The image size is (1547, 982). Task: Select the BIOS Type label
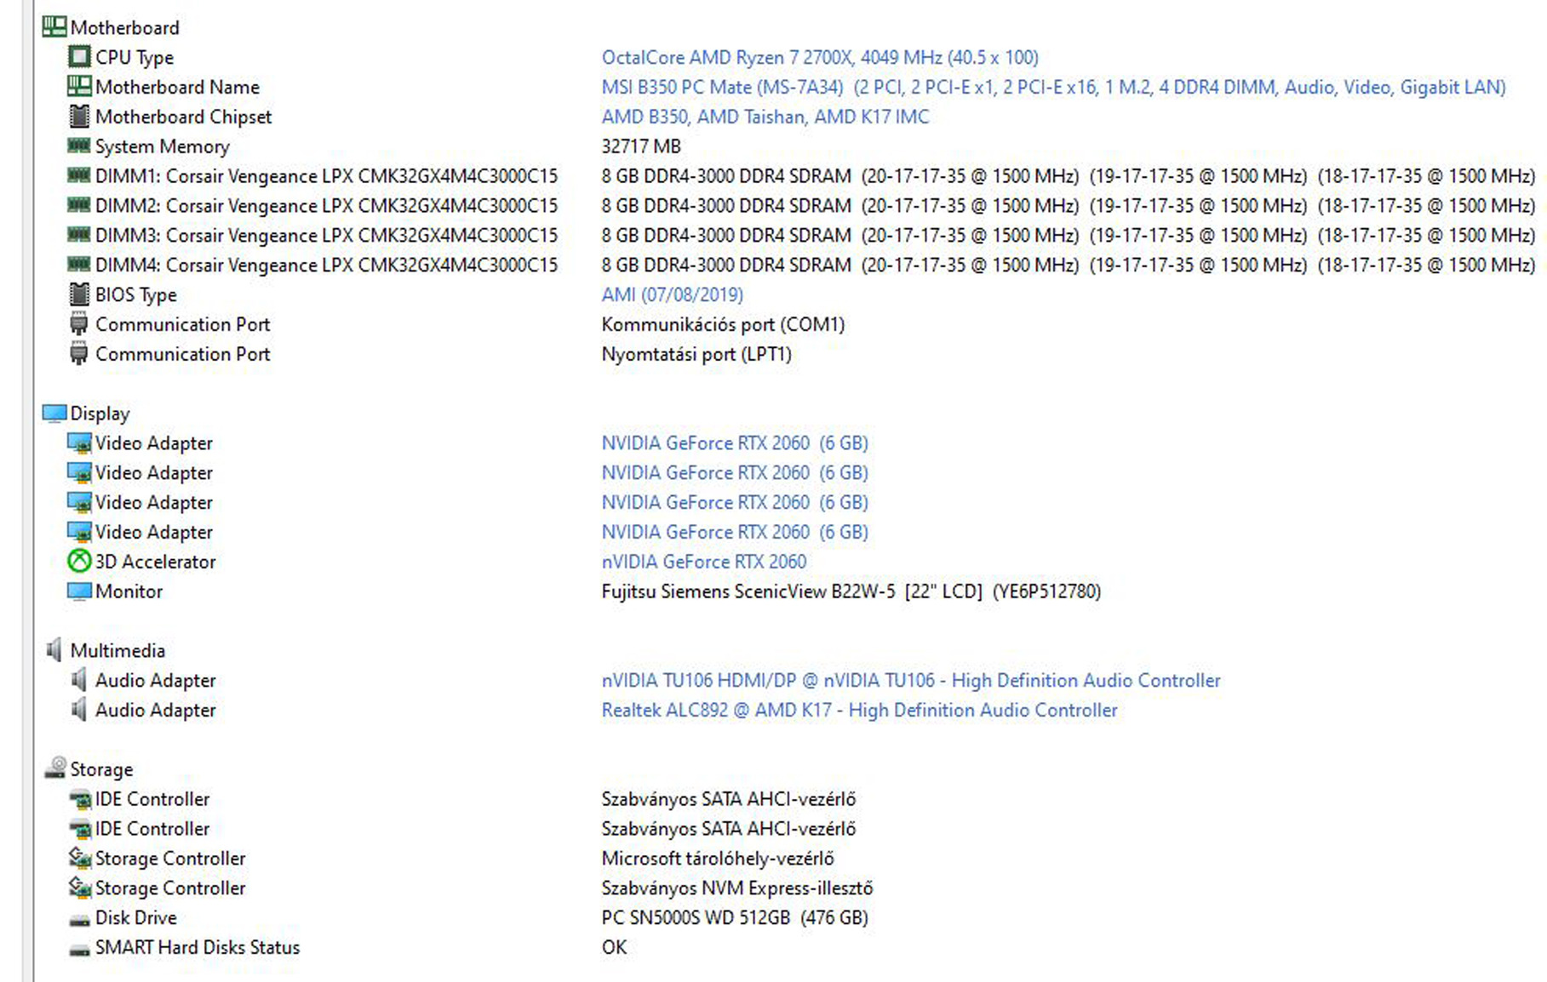[136, 294]
